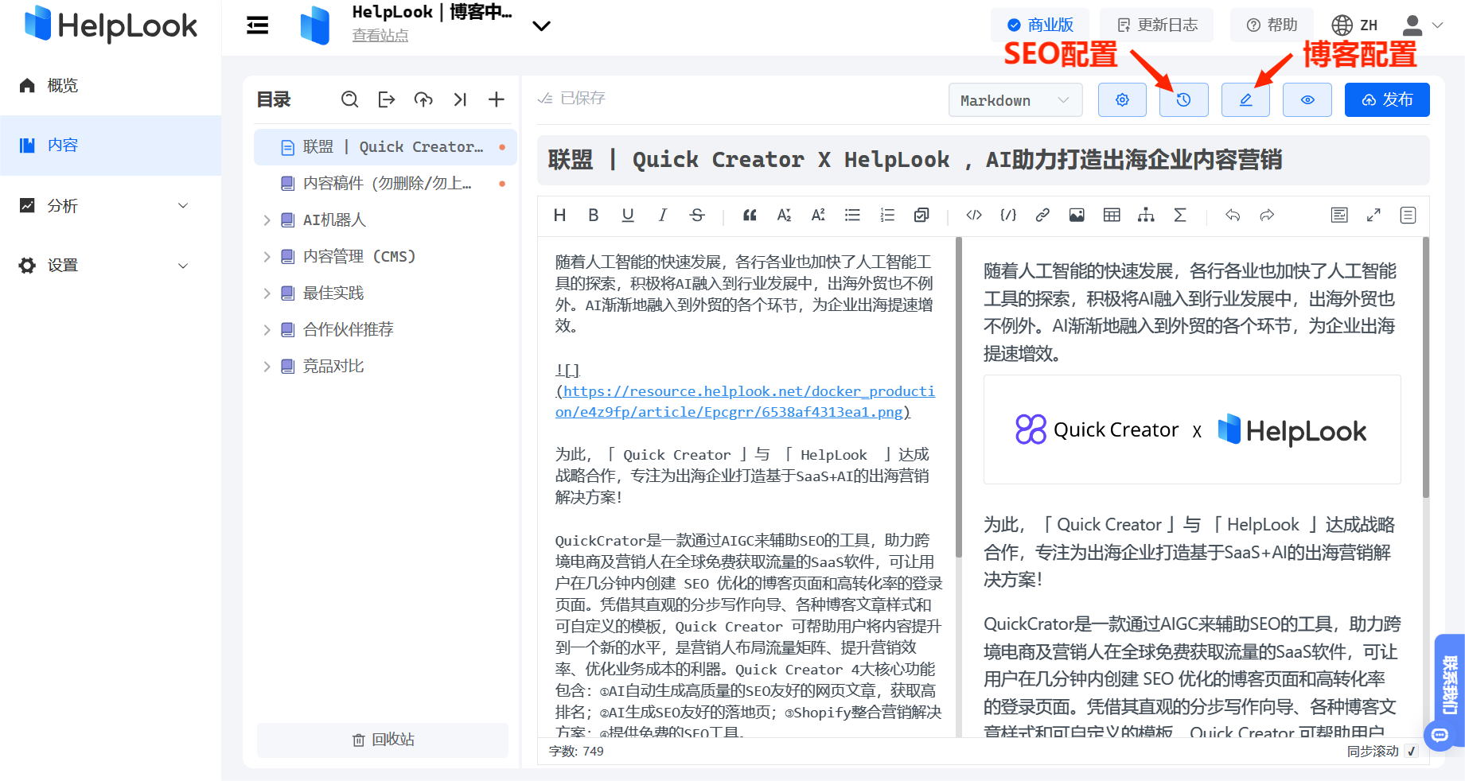Collapse the directory panel with arrow-bar icon
Image resolution: width=1465 pixels, height=781 pixels.
(x=460, y=99)
